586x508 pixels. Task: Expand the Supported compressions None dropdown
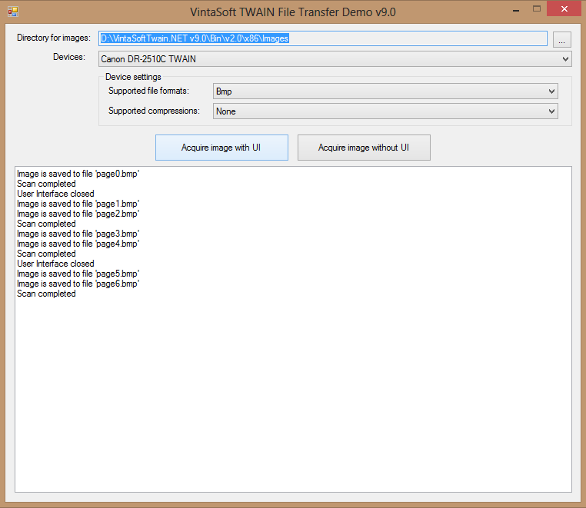tap(385, 111)
